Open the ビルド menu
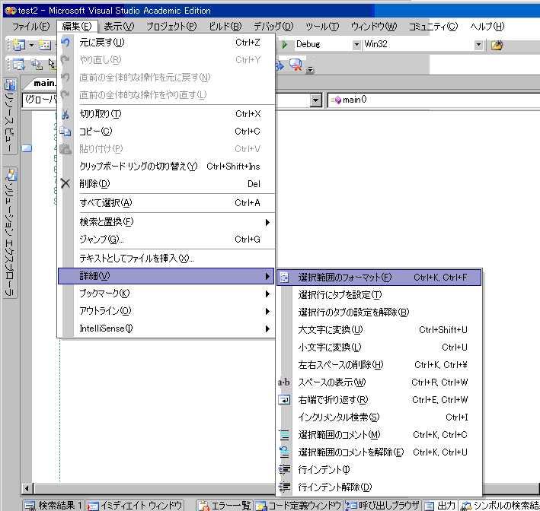 pos(225,26)
